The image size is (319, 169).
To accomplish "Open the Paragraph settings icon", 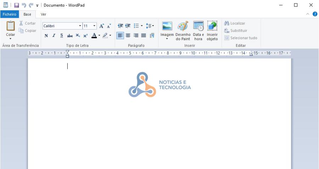I will (152, 36).
